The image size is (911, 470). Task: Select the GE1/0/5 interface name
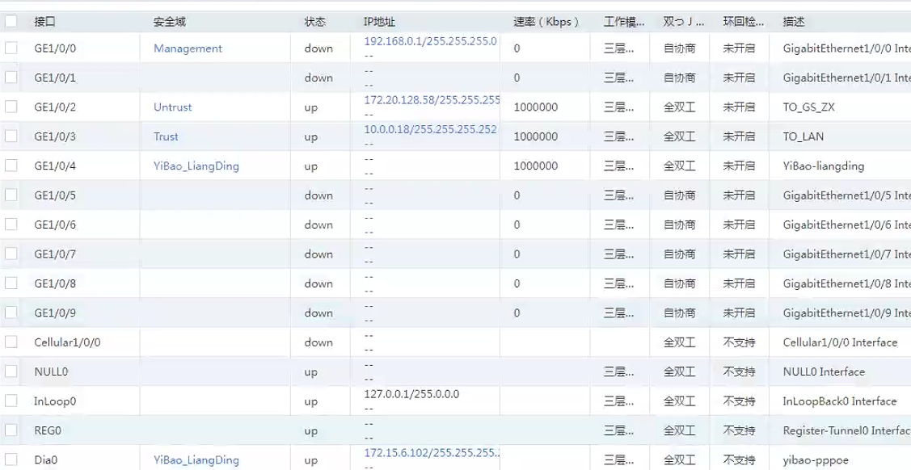tap(55, 195)
